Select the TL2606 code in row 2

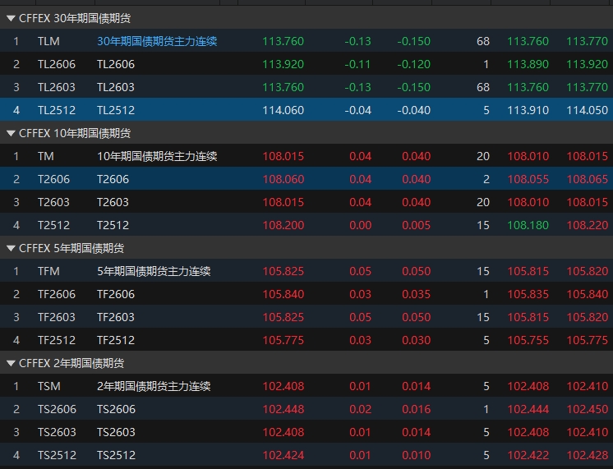(57, 64)
